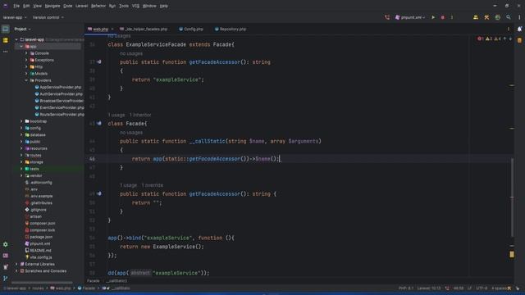Expand the bootstrap folder
The height and width of the screenshot is (295, 525).
pos(21,121)
